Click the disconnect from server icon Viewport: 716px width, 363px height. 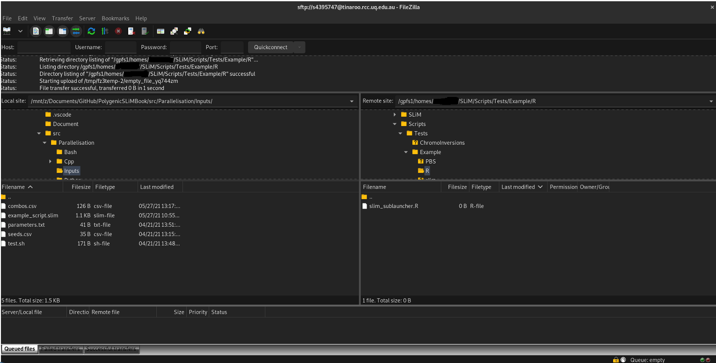[132, 31]
